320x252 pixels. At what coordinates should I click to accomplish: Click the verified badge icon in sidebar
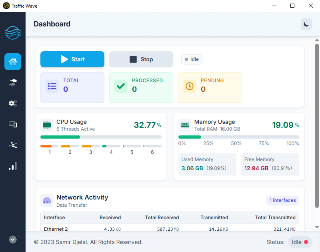point(13,240)
